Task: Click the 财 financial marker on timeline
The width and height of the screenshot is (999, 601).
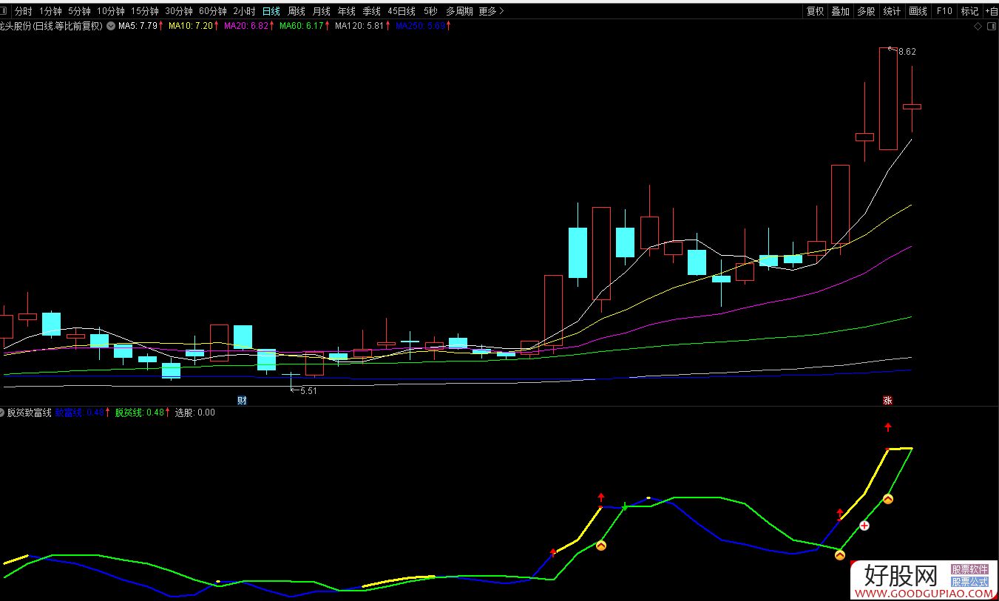Action: point(241,400)
